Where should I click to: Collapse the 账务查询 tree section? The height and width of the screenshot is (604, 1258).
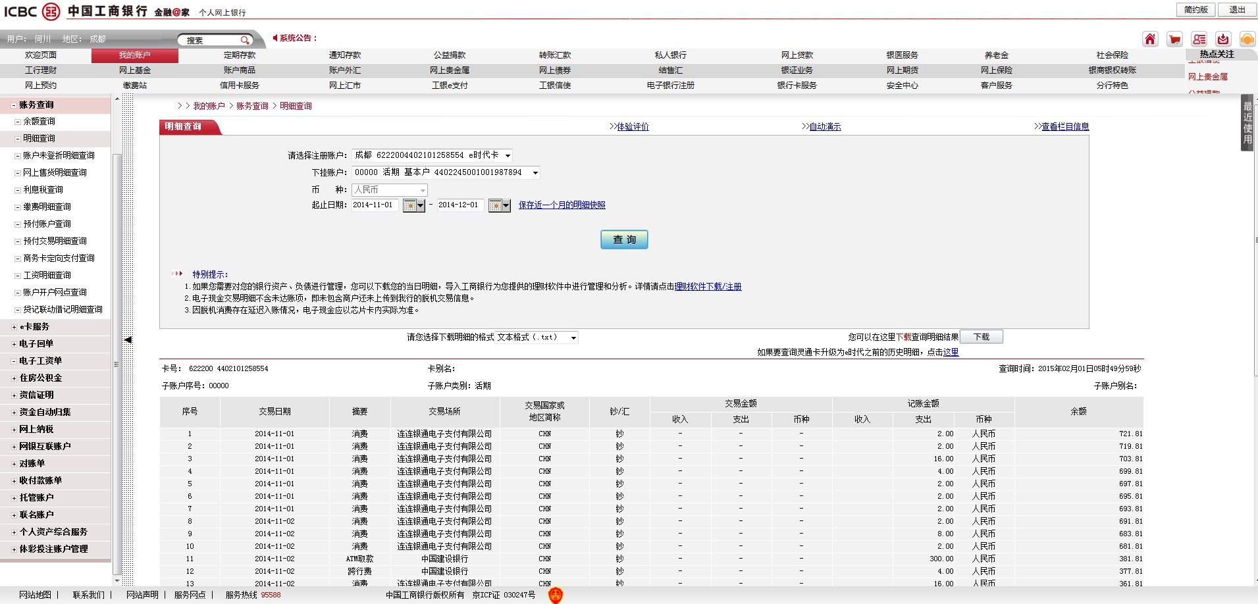coord(14,105)
